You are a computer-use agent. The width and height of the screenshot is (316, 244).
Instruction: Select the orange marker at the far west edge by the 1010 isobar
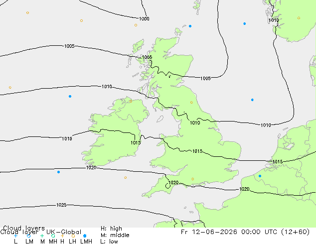click(x=10, y=87)
